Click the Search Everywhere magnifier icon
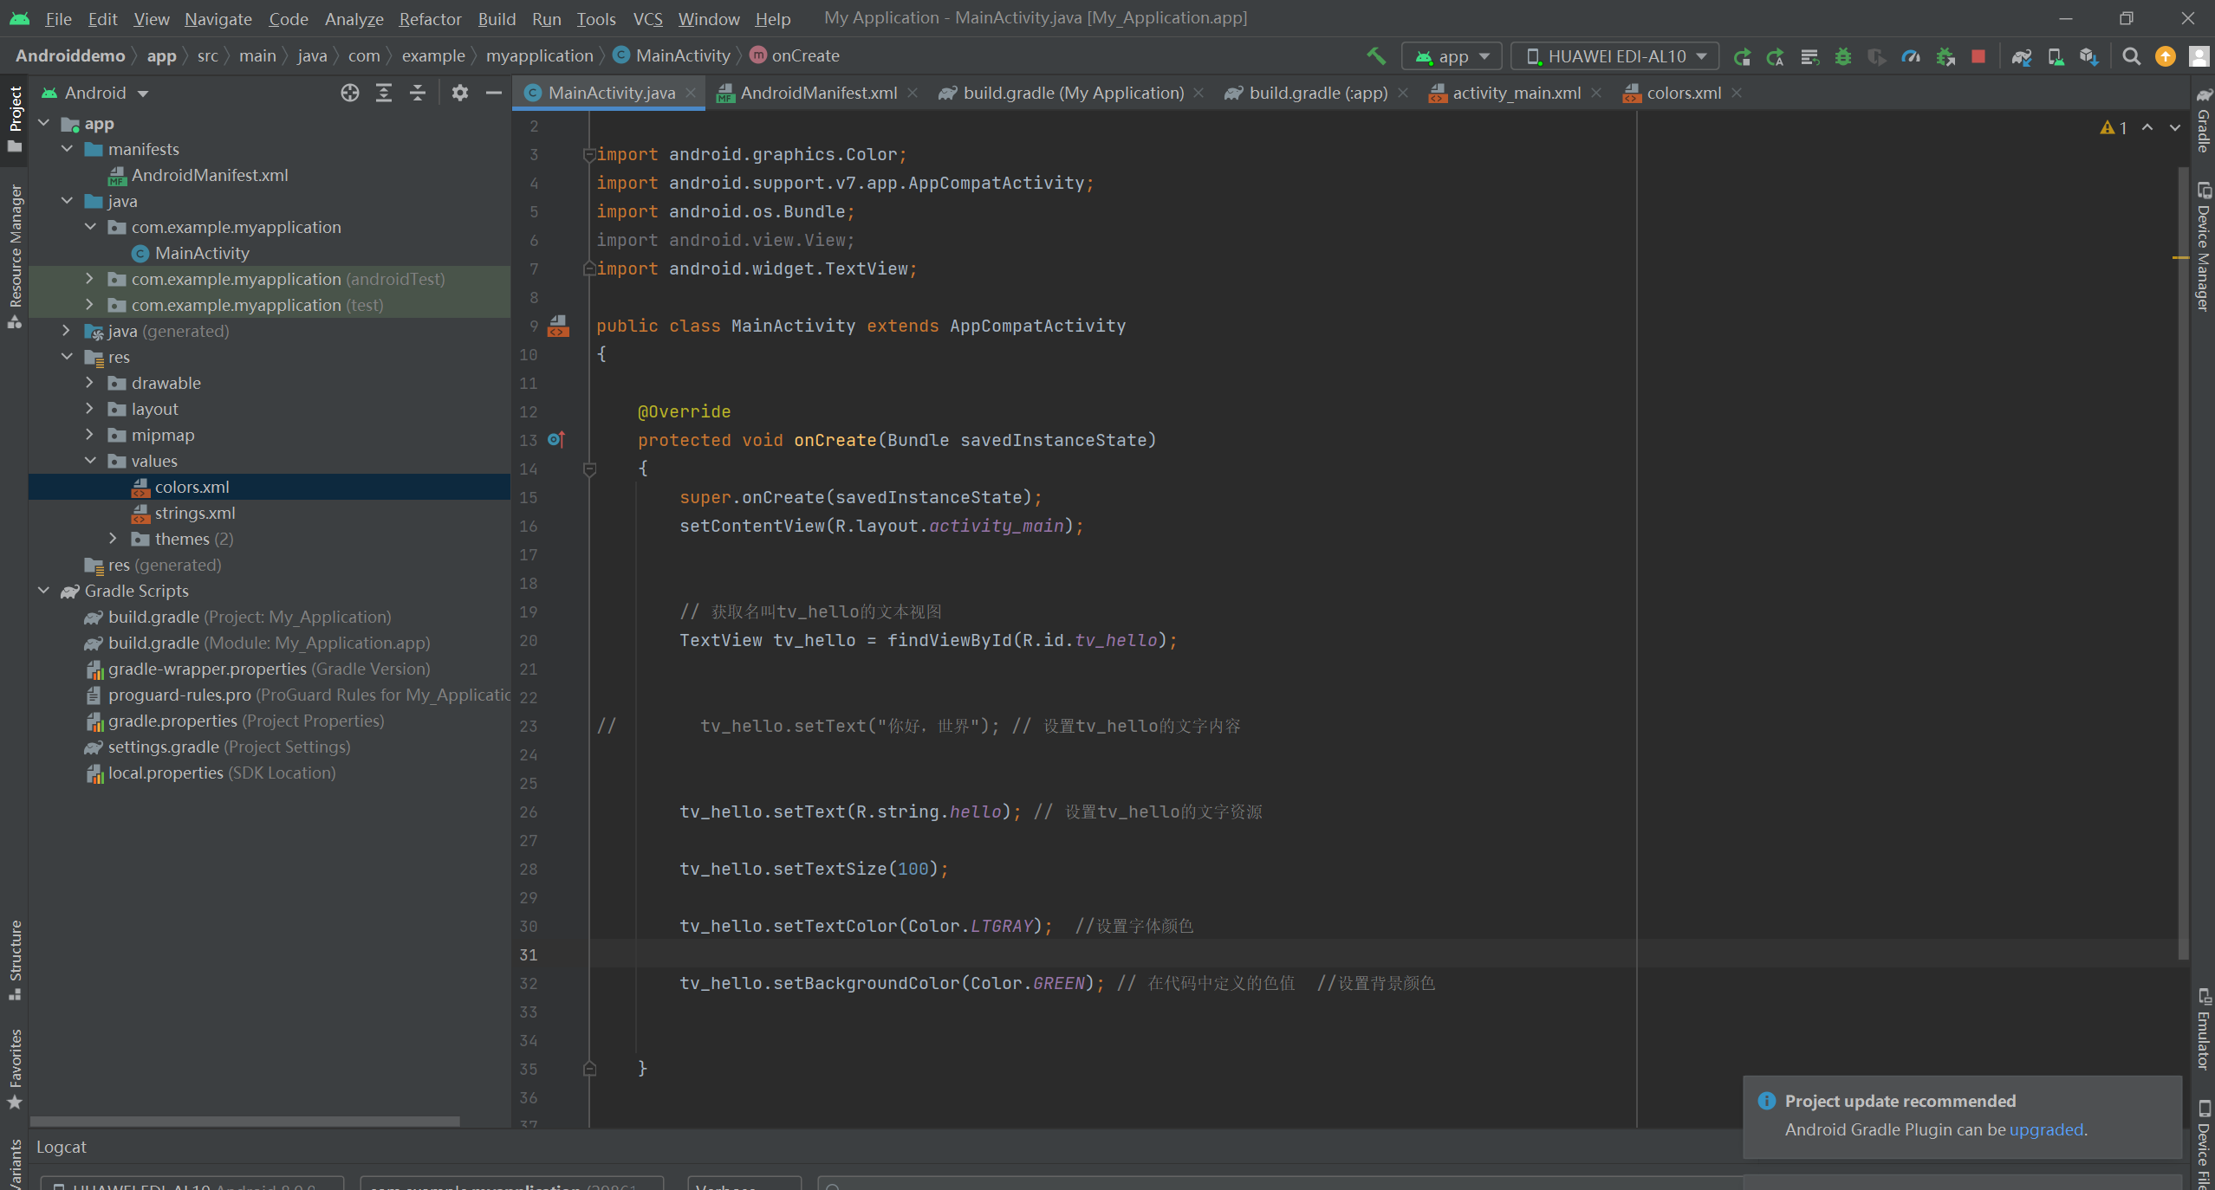Viewport: 2215px width, 1190px height. [2132, 56]
